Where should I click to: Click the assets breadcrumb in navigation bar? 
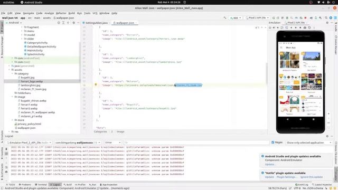coord(46,18)
